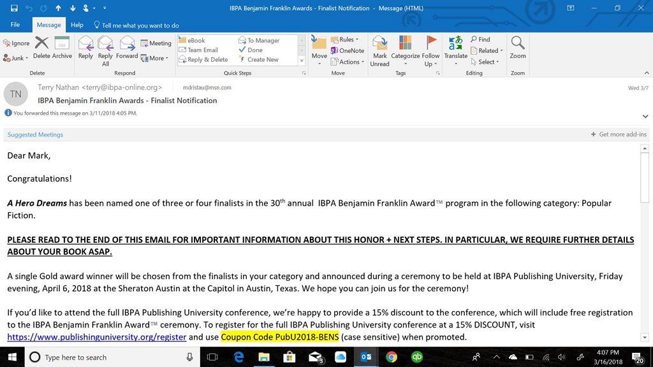Respond with a Meeting request
The height and width of the screenshot is (367, 653).
tap(156, 43)
